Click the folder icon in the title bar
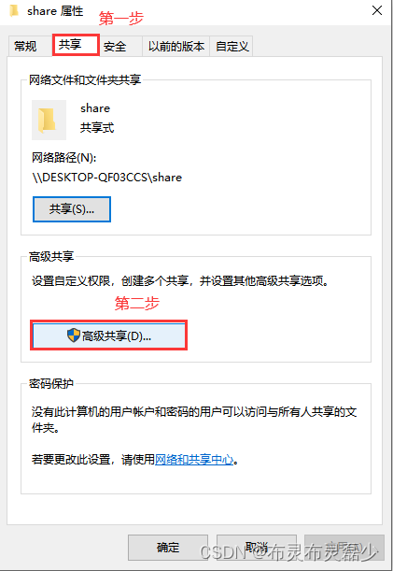 click(13, 10)
